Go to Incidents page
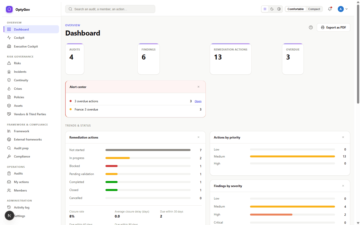 pyautogui.click(x=31, y=72)
